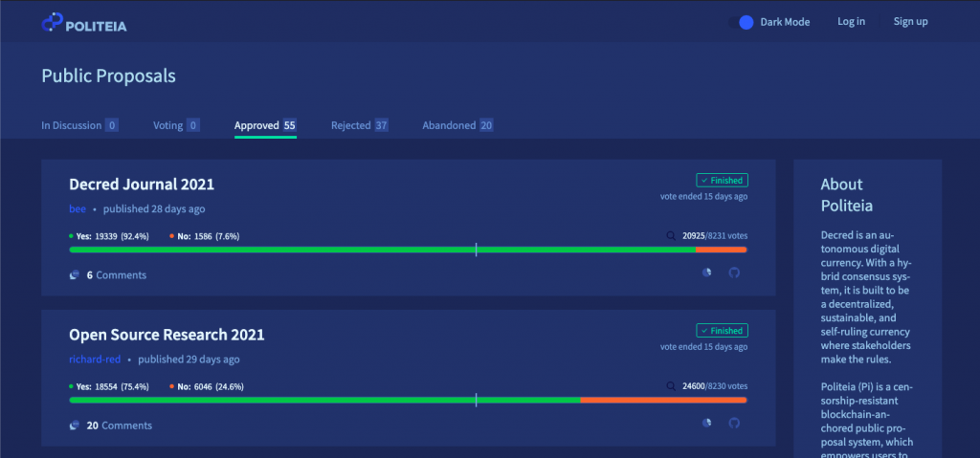Click the Decred Journal 2021 vote progress bar

pos(408,250)
